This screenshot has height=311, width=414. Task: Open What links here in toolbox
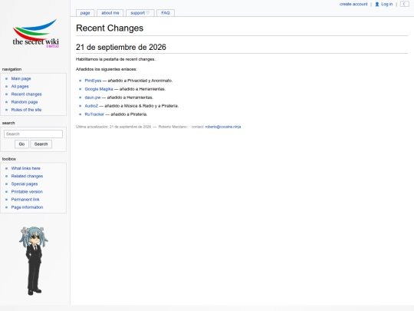pos(25,168)
